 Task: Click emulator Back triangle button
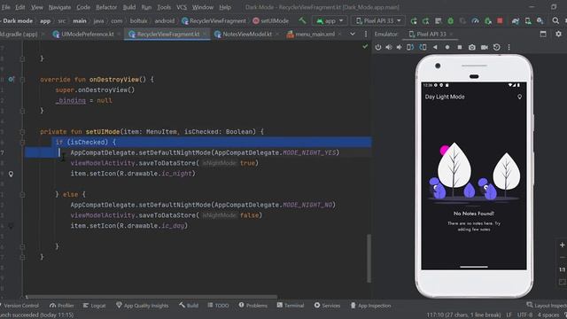(x=435, y=47)
